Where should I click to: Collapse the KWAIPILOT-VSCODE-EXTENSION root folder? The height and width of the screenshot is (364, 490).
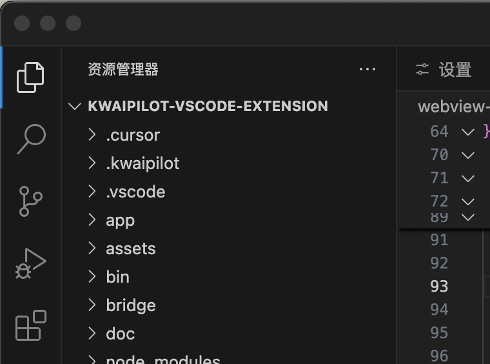(75, 106)
